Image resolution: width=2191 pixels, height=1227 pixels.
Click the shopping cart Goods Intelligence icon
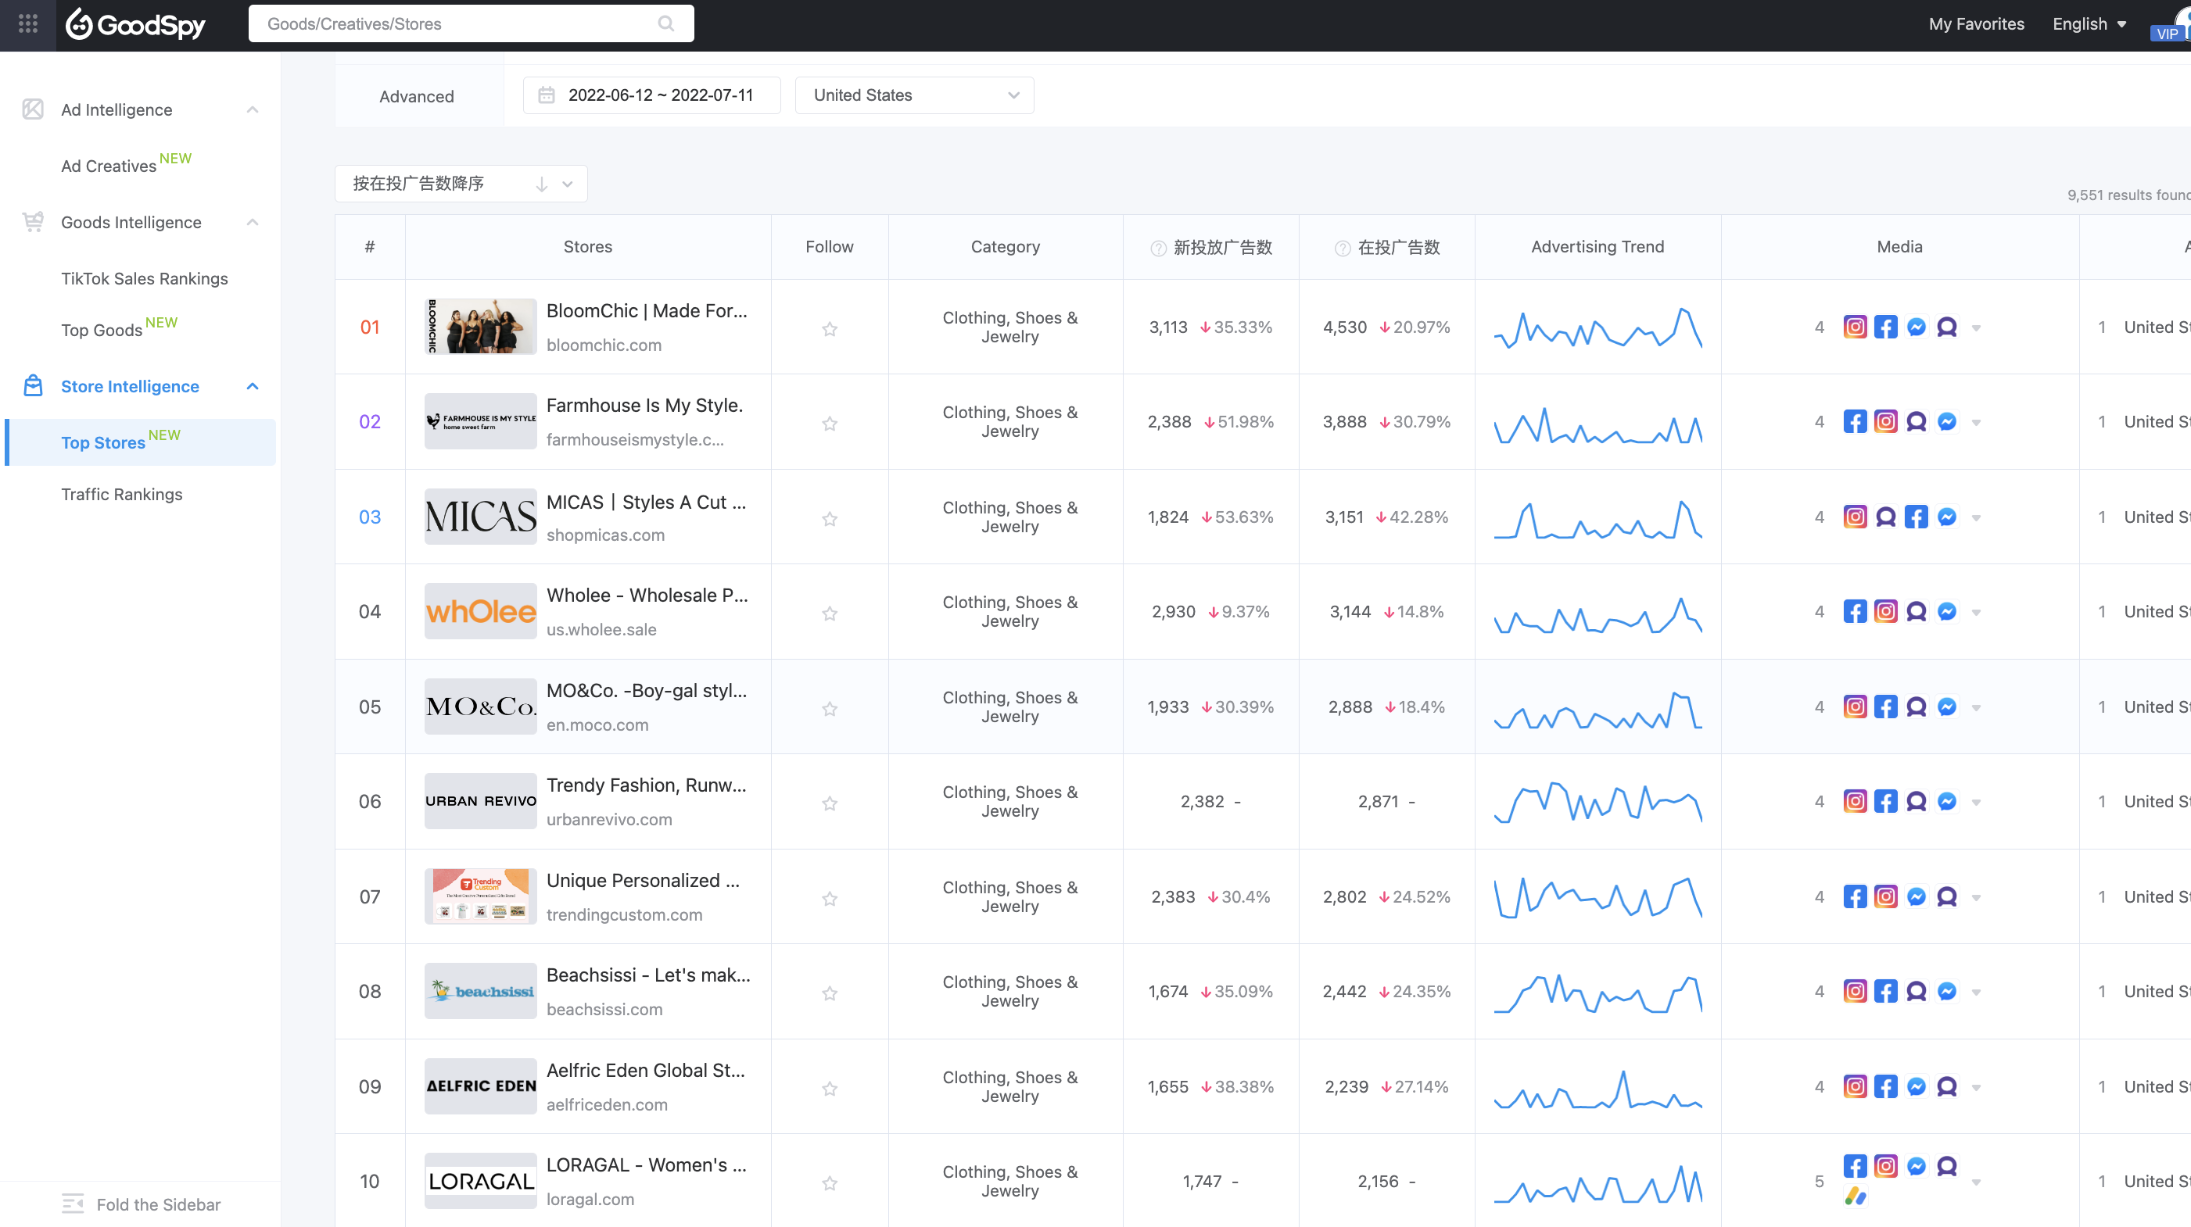[x=33, y=221]
